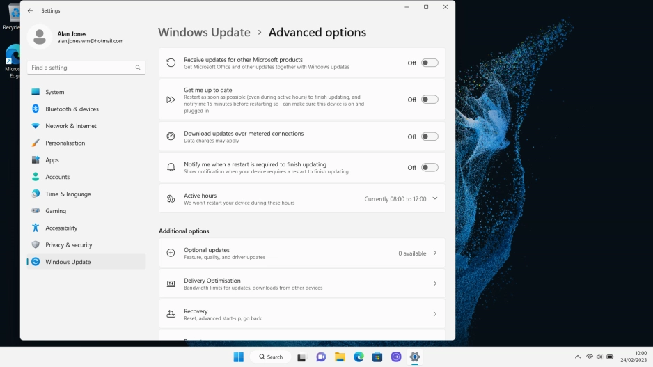This screenshot has height=367, width=653.
Task: Open Task View from the taskbar
Action: (301, 357)
